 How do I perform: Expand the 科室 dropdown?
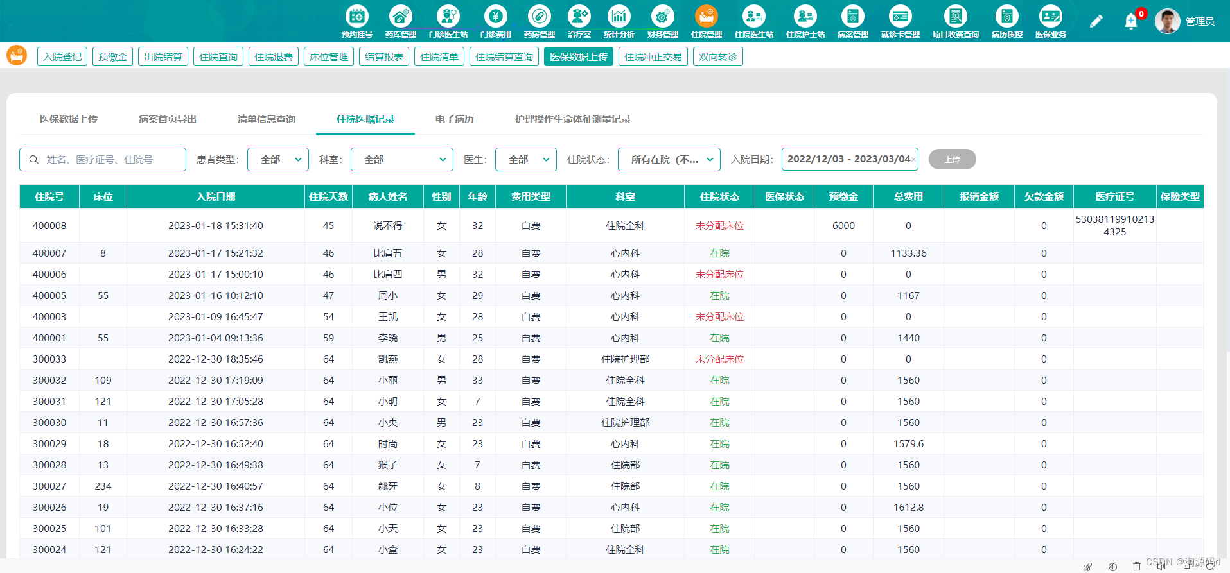[402, 159]
